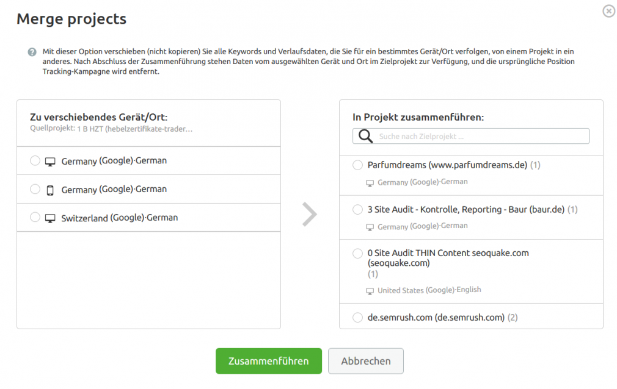Click desktop icon under Baur project
Screen dimensions: 617x389
pos(370,227)
